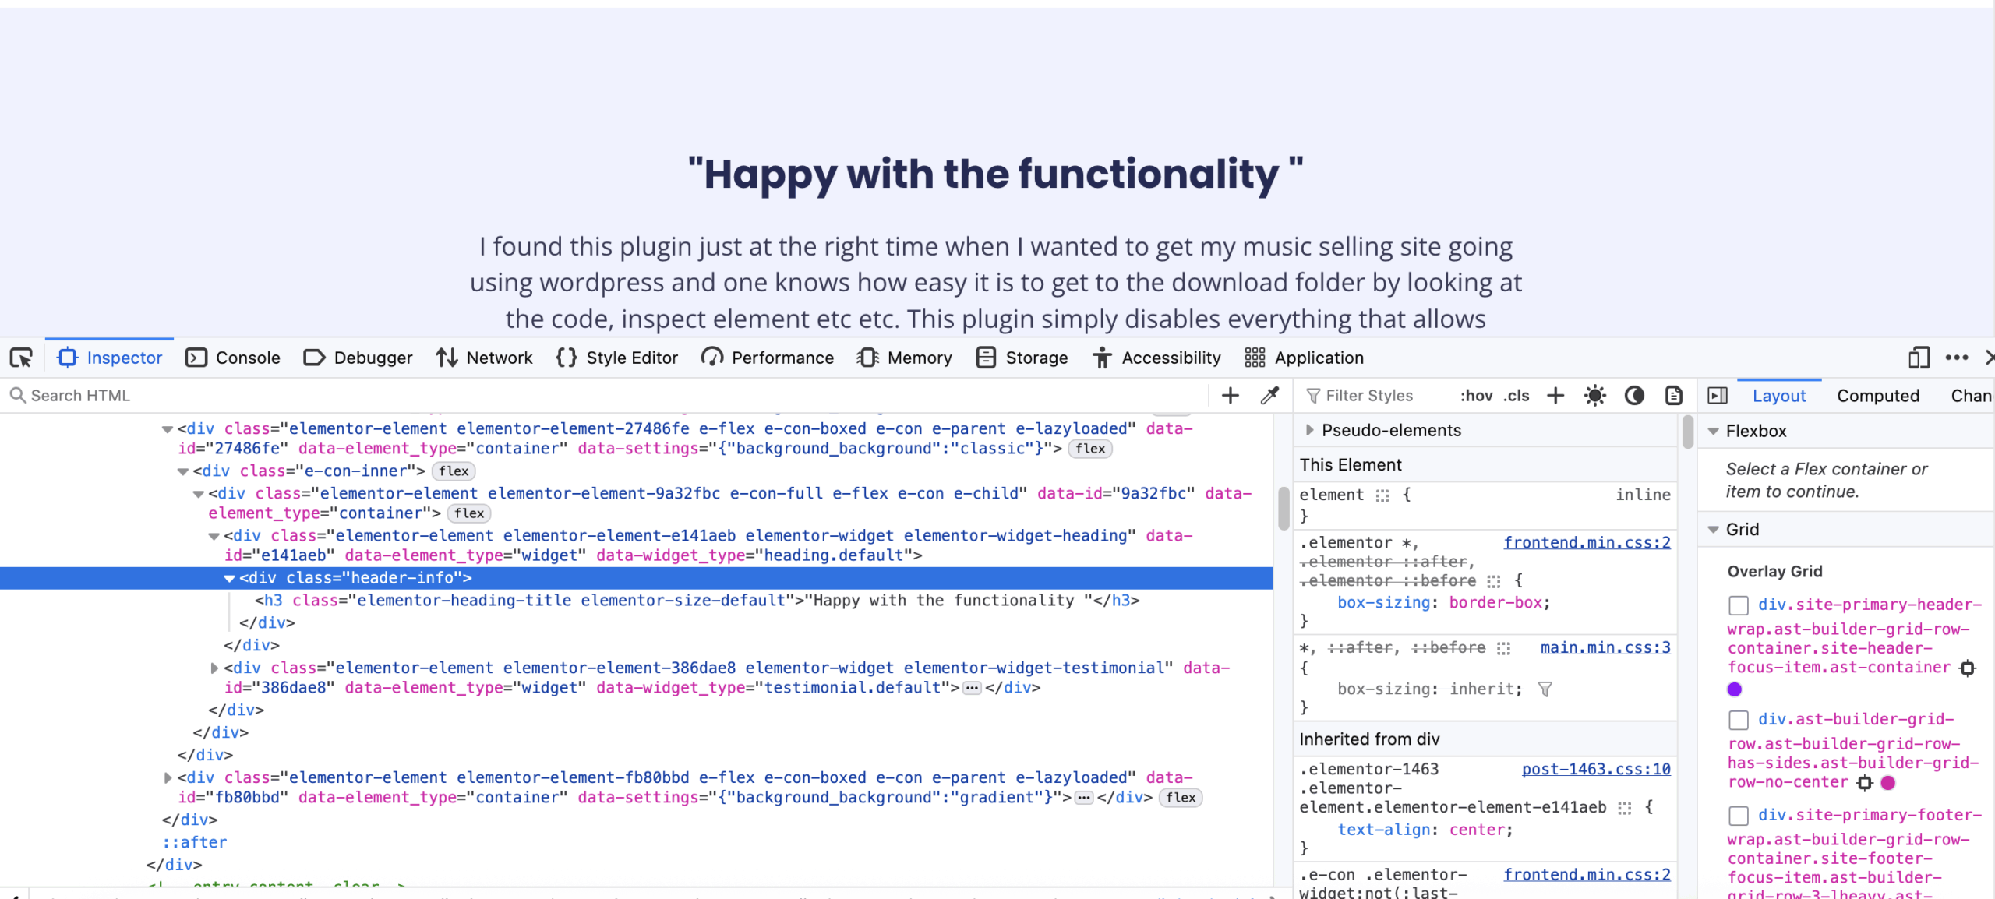1995x899 pixels.
Task: Open frontend.min.css:2 link for .e-con rule
Action: (x=1587, y=874)
